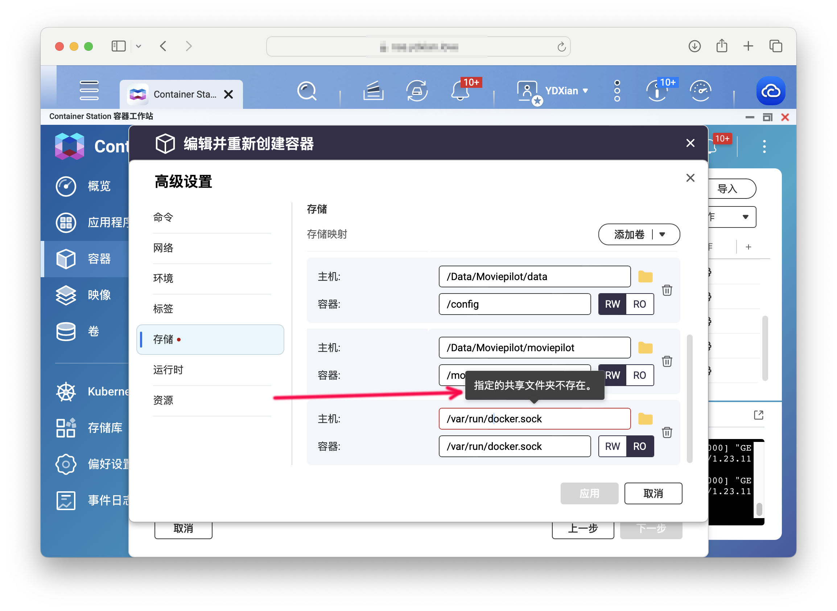
Task: Select the 存储 settings tab
Action: pyautogui.click(x=210, y=340)
